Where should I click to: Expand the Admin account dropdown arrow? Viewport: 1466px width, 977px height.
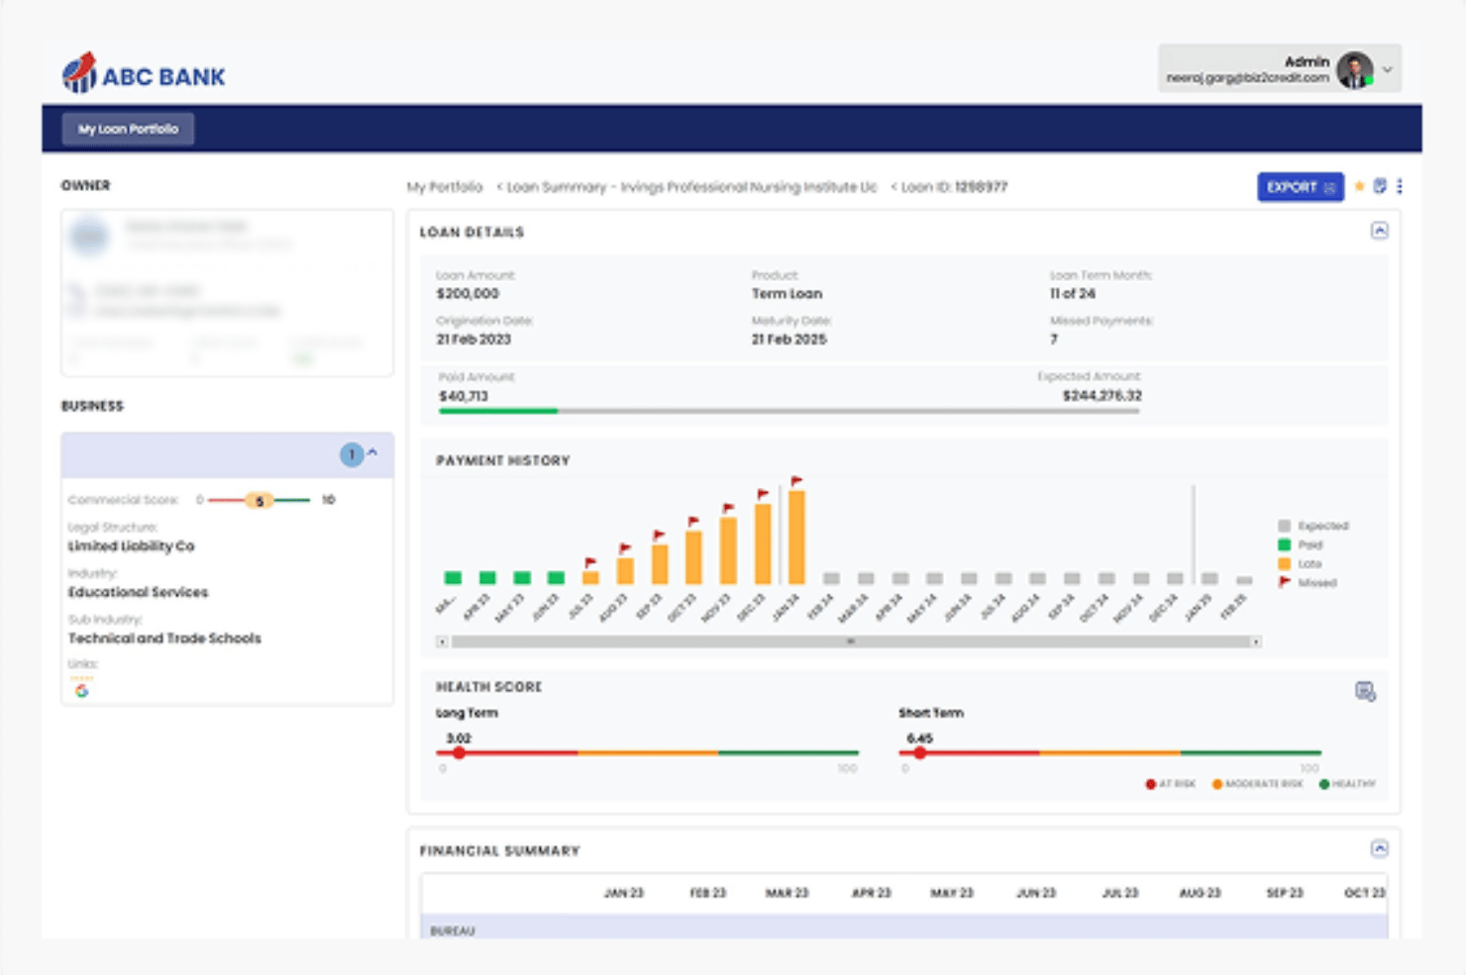[x=1388, y=69]
